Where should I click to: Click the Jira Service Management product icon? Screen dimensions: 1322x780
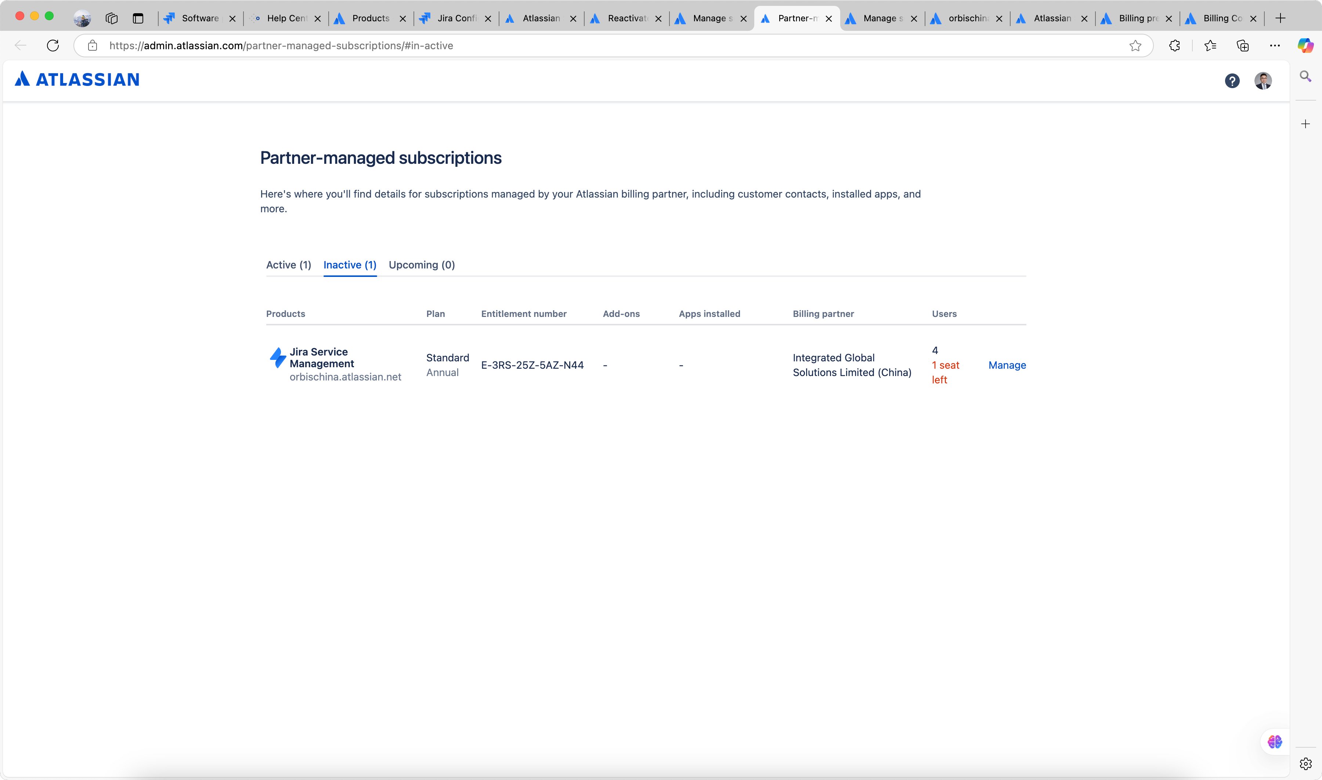[x=278, y=357]
